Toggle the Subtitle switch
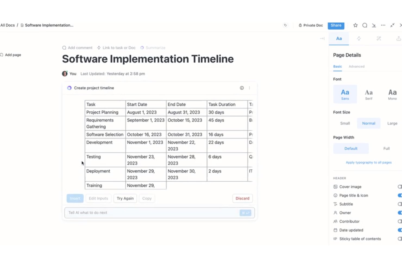402x268 pixels. [x=400, y=204]
